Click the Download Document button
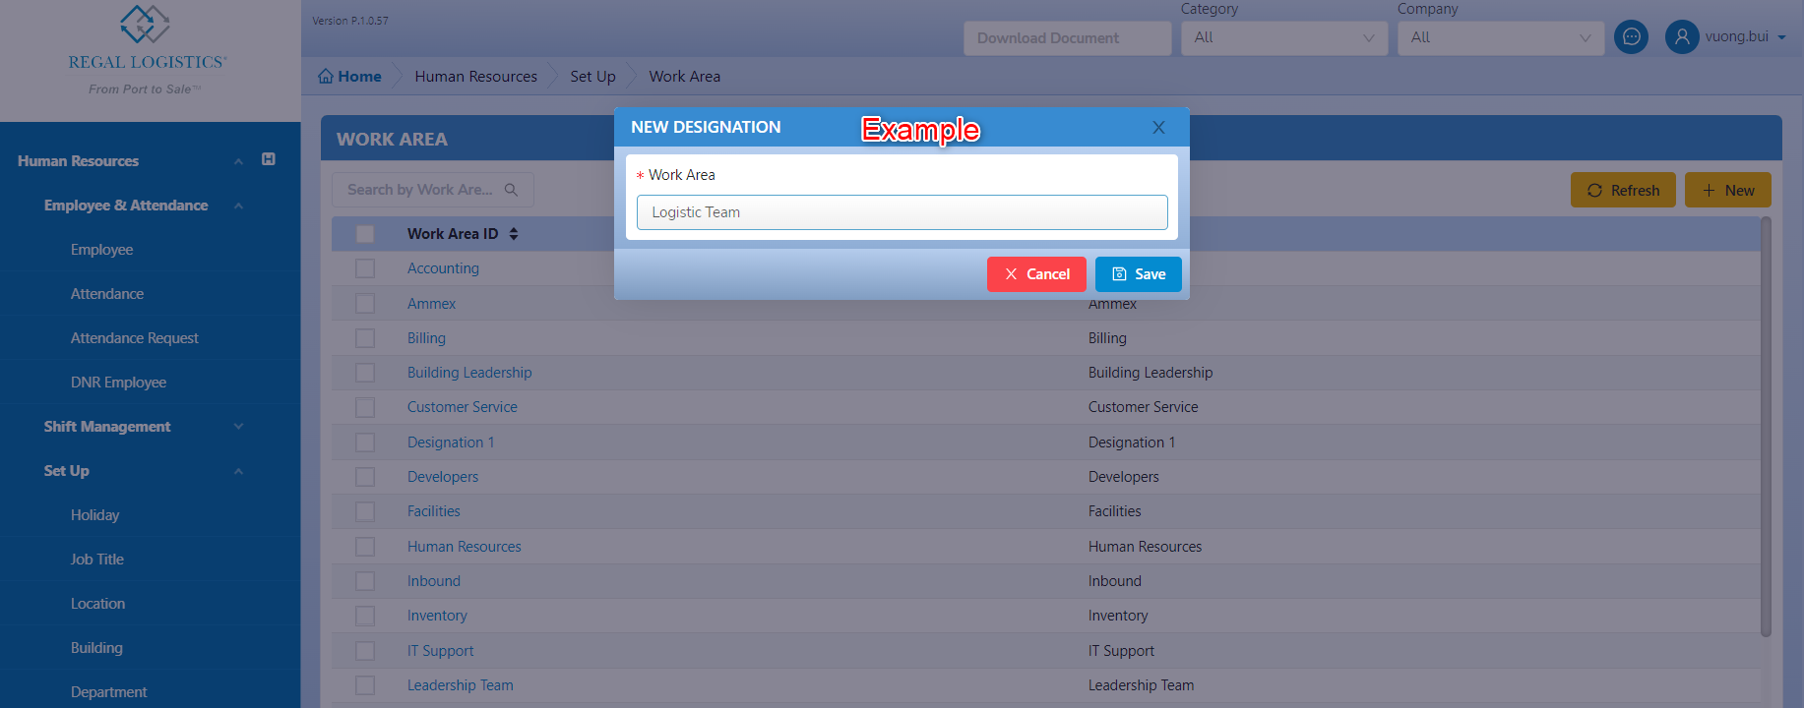Viewport: 1804px width, 708px height. tap(1068, 38)
